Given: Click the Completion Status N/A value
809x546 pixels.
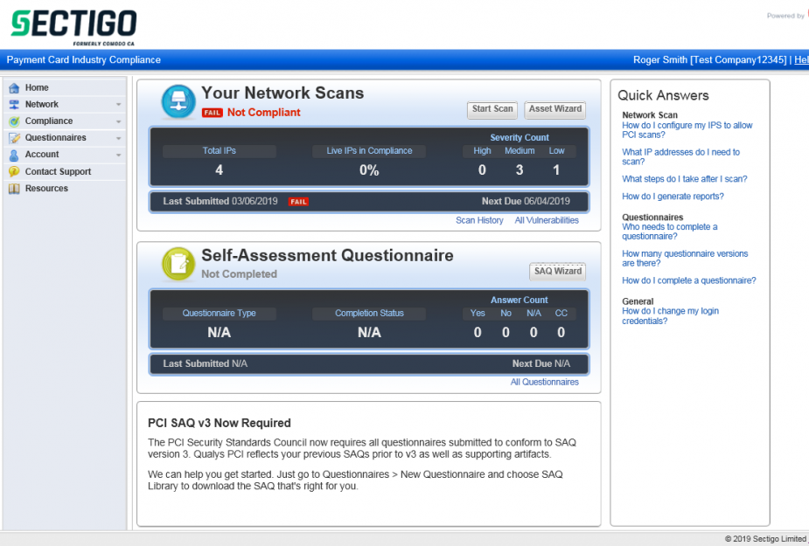Looking at the screenshot, I should [369, 333].
